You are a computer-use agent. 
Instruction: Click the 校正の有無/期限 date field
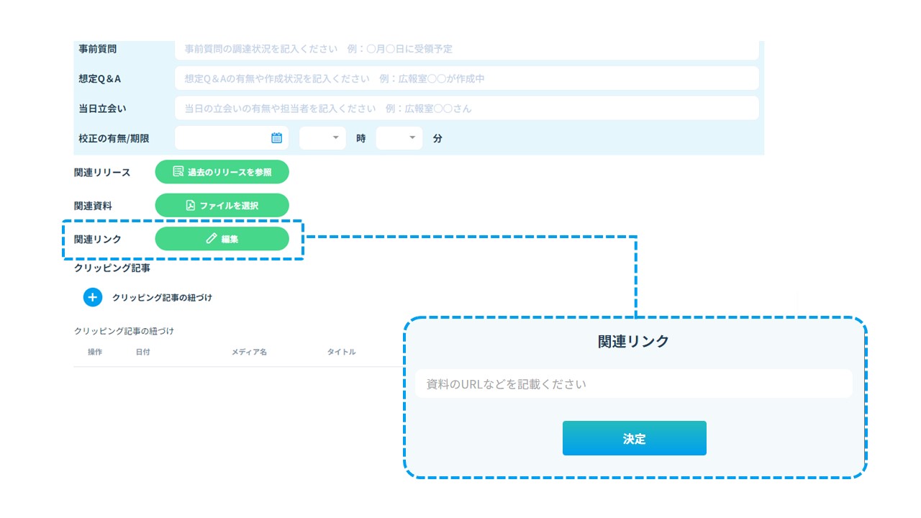pos(222,138)
